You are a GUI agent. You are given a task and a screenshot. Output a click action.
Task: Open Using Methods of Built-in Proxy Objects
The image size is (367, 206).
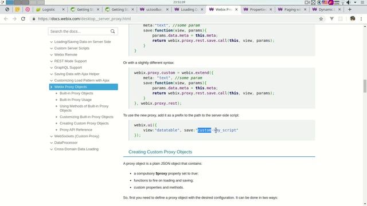(84, 108)
